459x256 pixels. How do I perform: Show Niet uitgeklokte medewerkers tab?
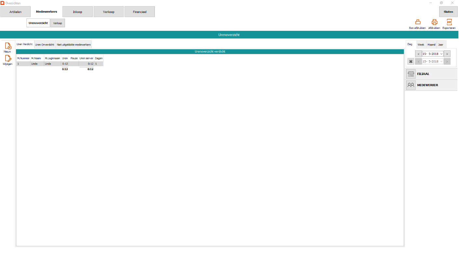tap(74, 44)
